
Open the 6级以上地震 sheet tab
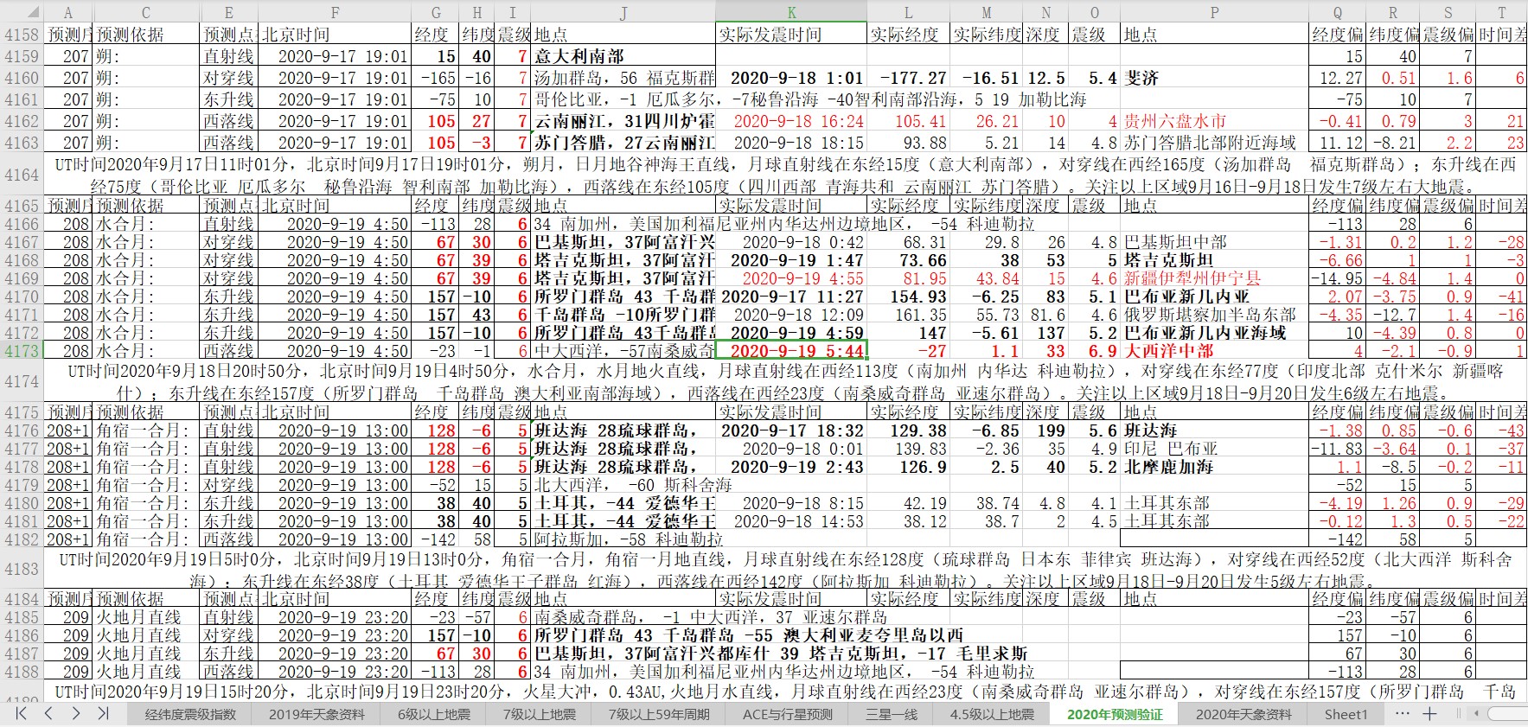point(434,714)
